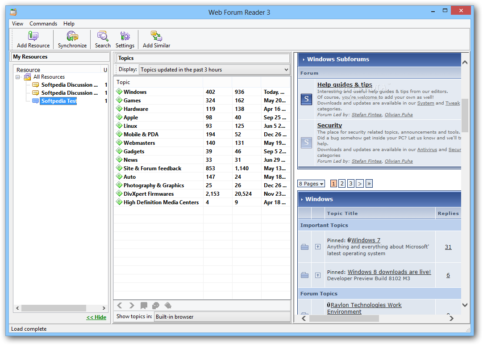Open the Windows 7 pinned topic link
Image resolution: width=483 pixels, height=345 pixels.
tap(366, 240)
